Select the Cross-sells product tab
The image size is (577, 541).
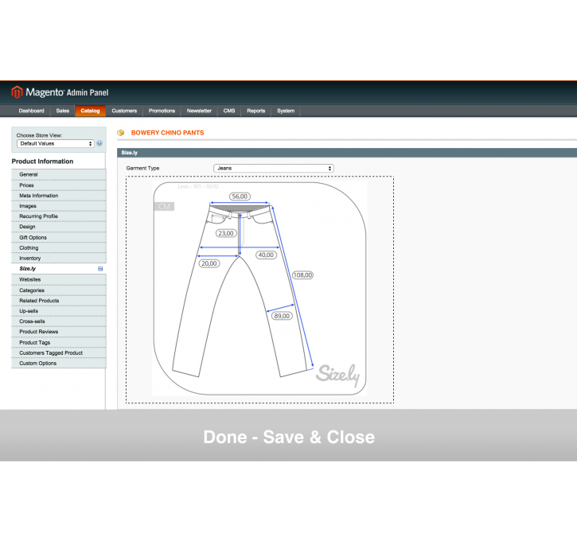pyautogui.click(x=59, y=321)
